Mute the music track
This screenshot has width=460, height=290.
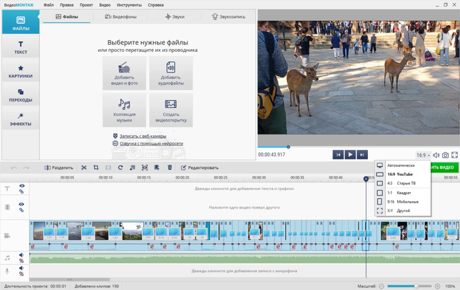click(22, 255)
